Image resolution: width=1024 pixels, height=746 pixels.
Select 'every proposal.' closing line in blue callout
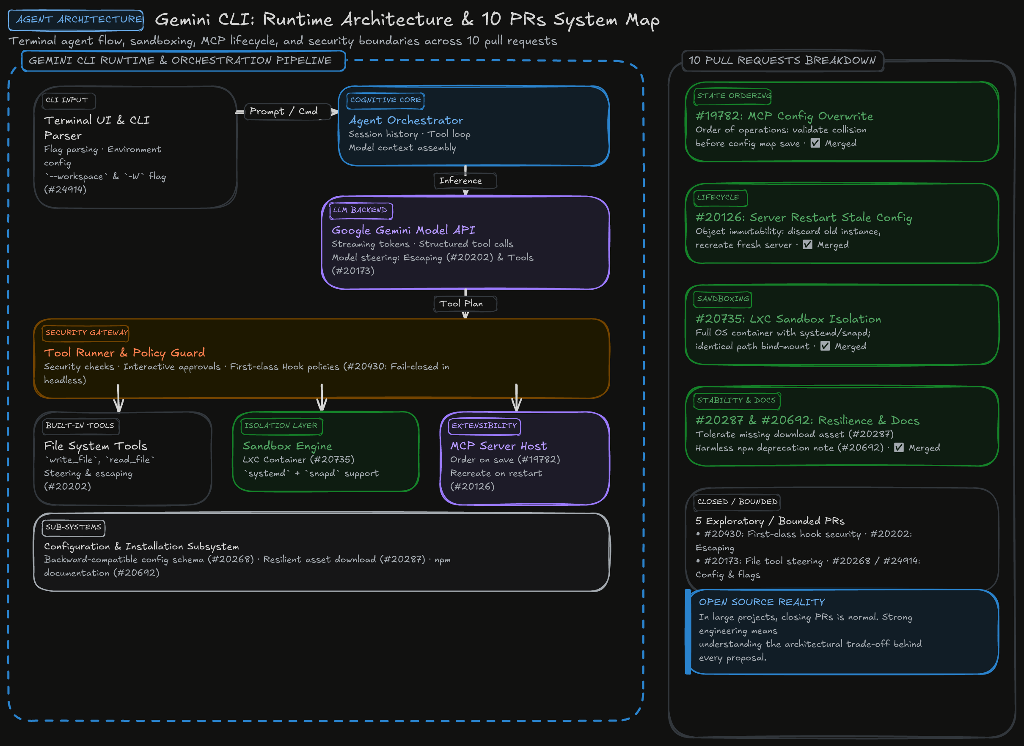click(732, 658)
